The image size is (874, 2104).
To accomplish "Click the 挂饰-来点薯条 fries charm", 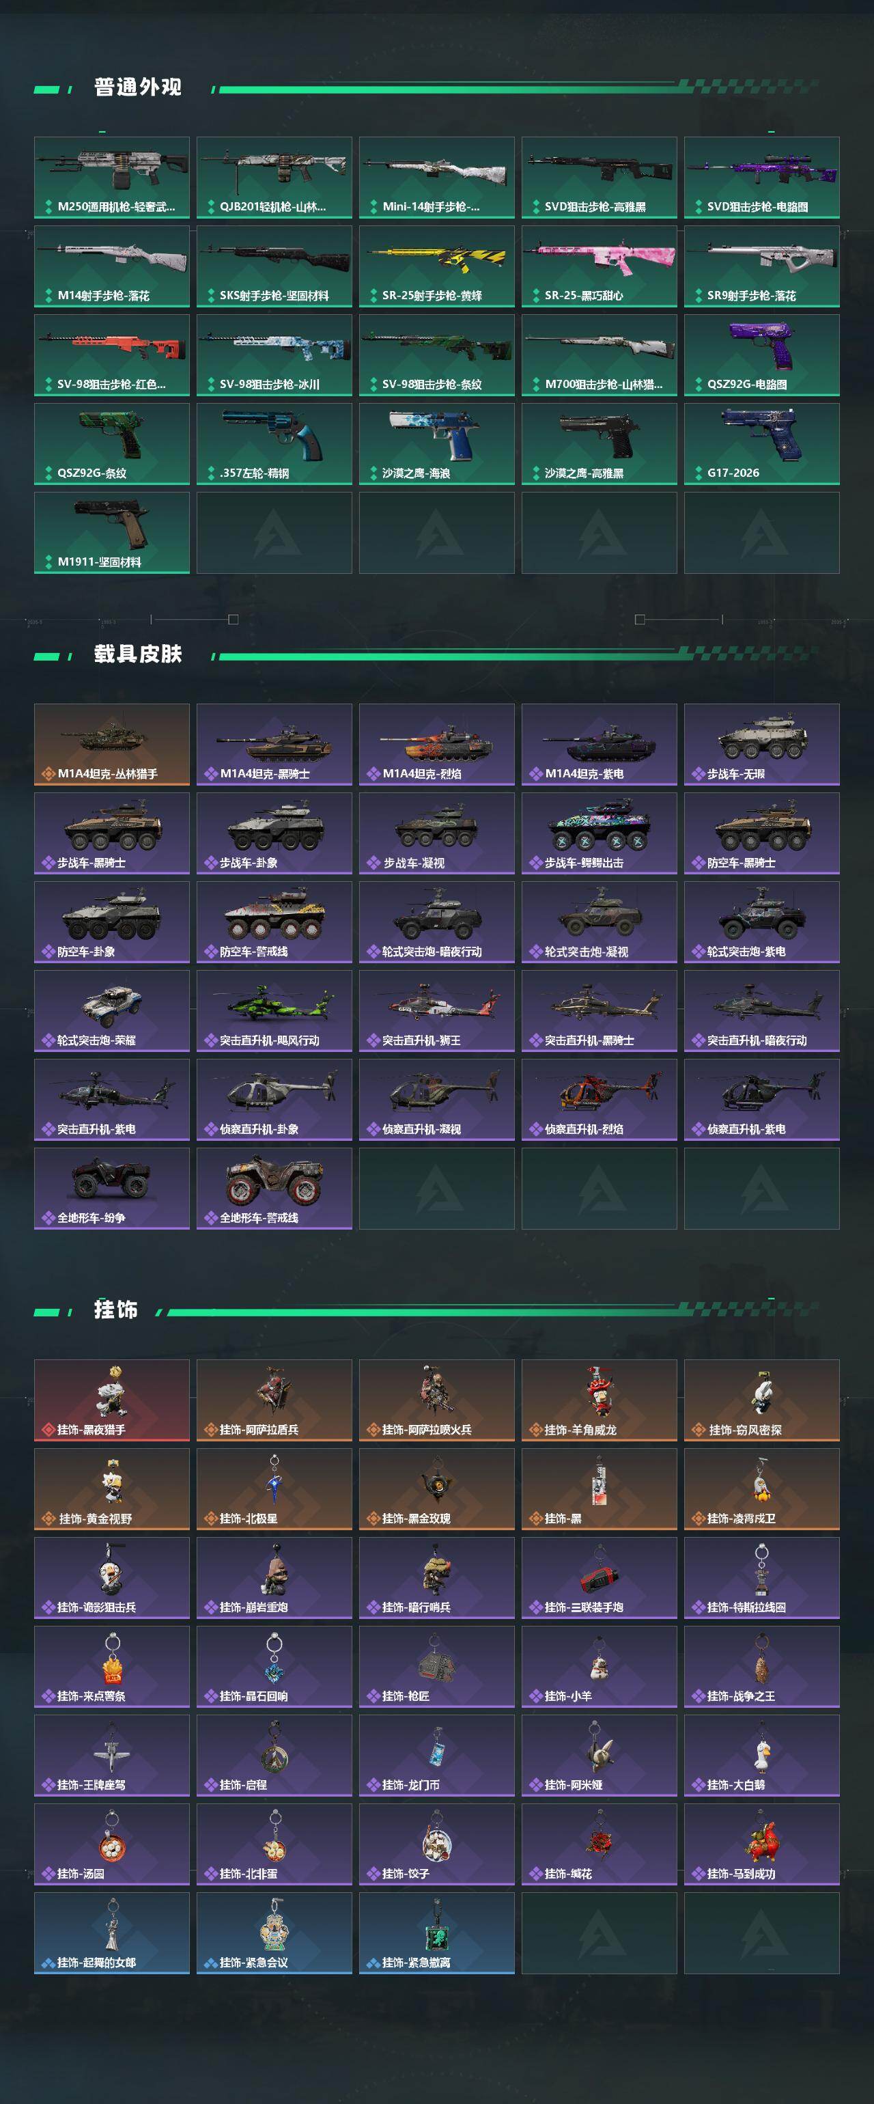I will coord(112,1666).
